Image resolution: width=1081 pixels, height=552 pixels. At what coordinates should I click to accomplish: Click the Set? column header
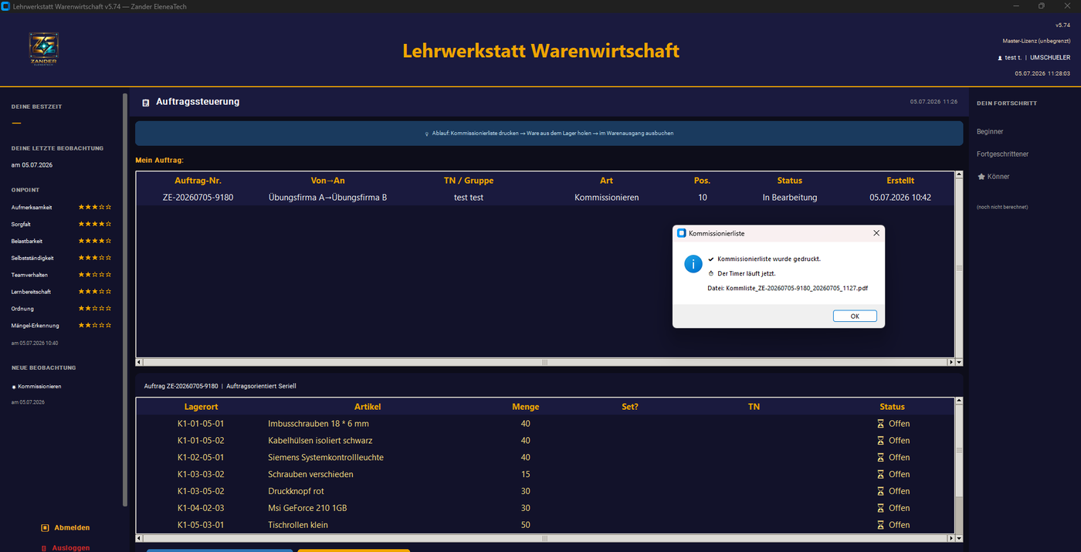tap(630, 407)
